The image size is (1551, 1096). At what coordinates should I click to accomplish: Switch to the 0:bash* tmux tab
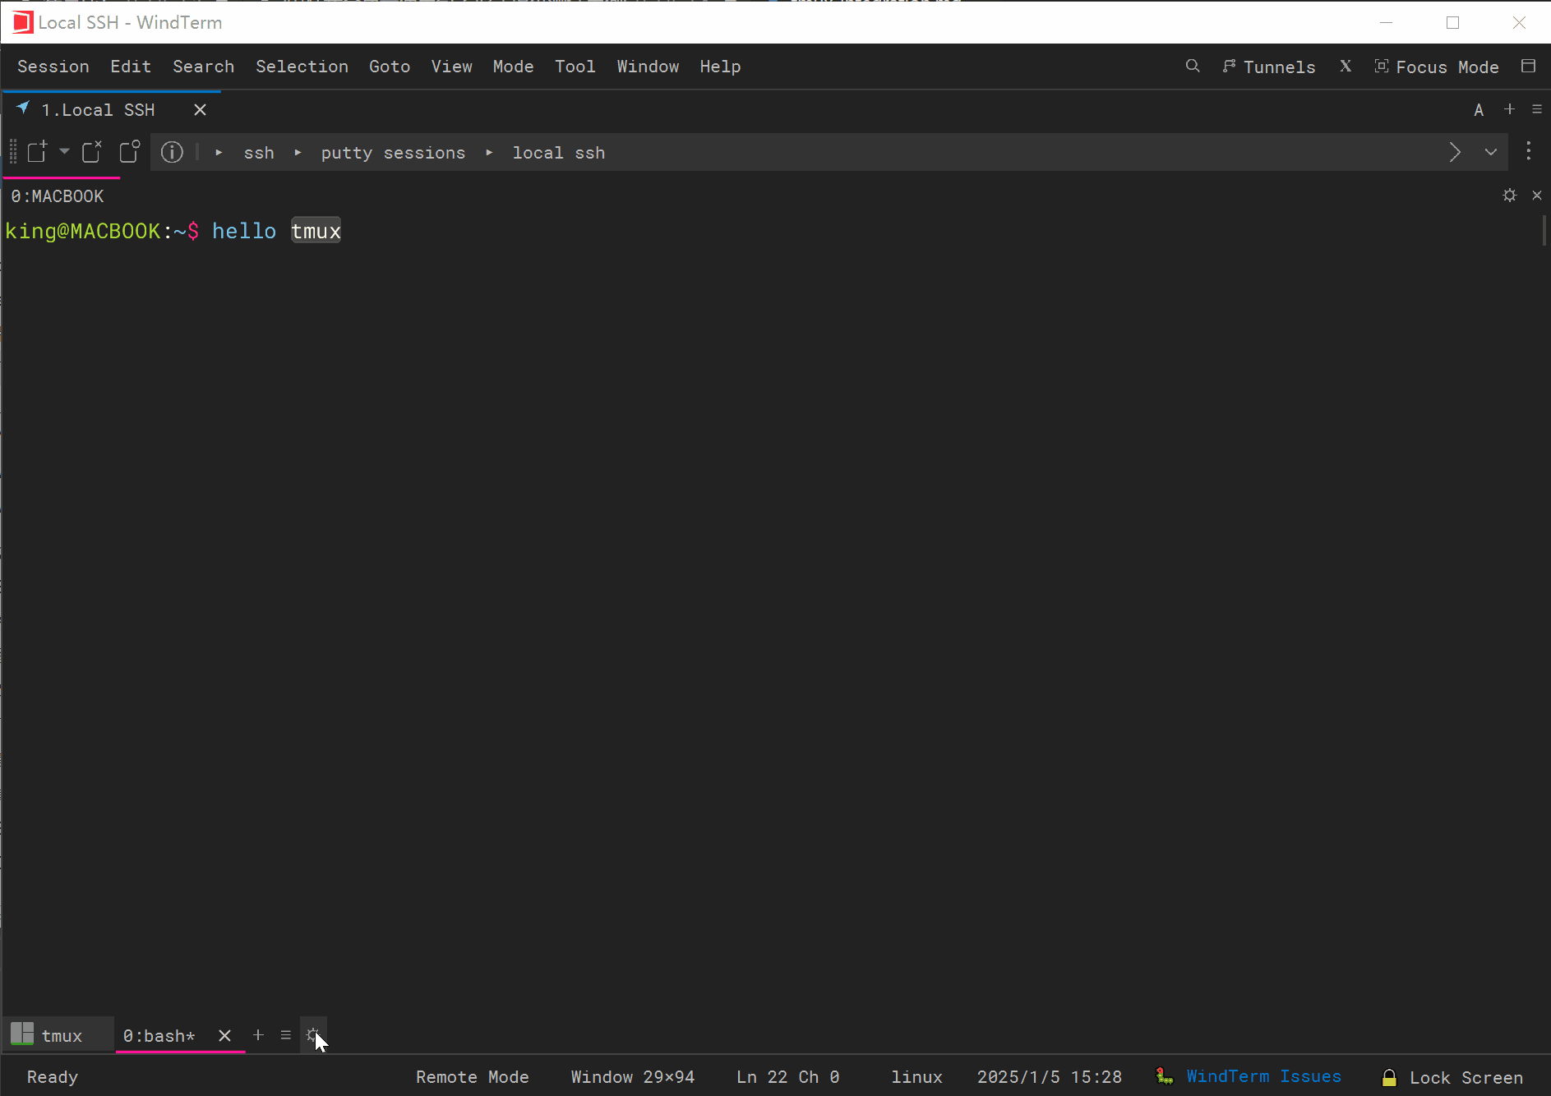pyautogui.click(x=159, y=1036)
